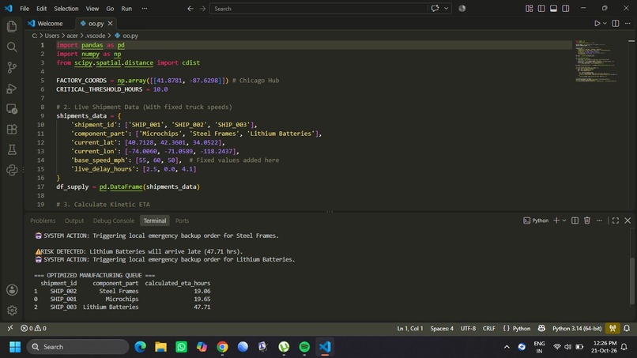Open the Copilot chat icon

[435, 9]
